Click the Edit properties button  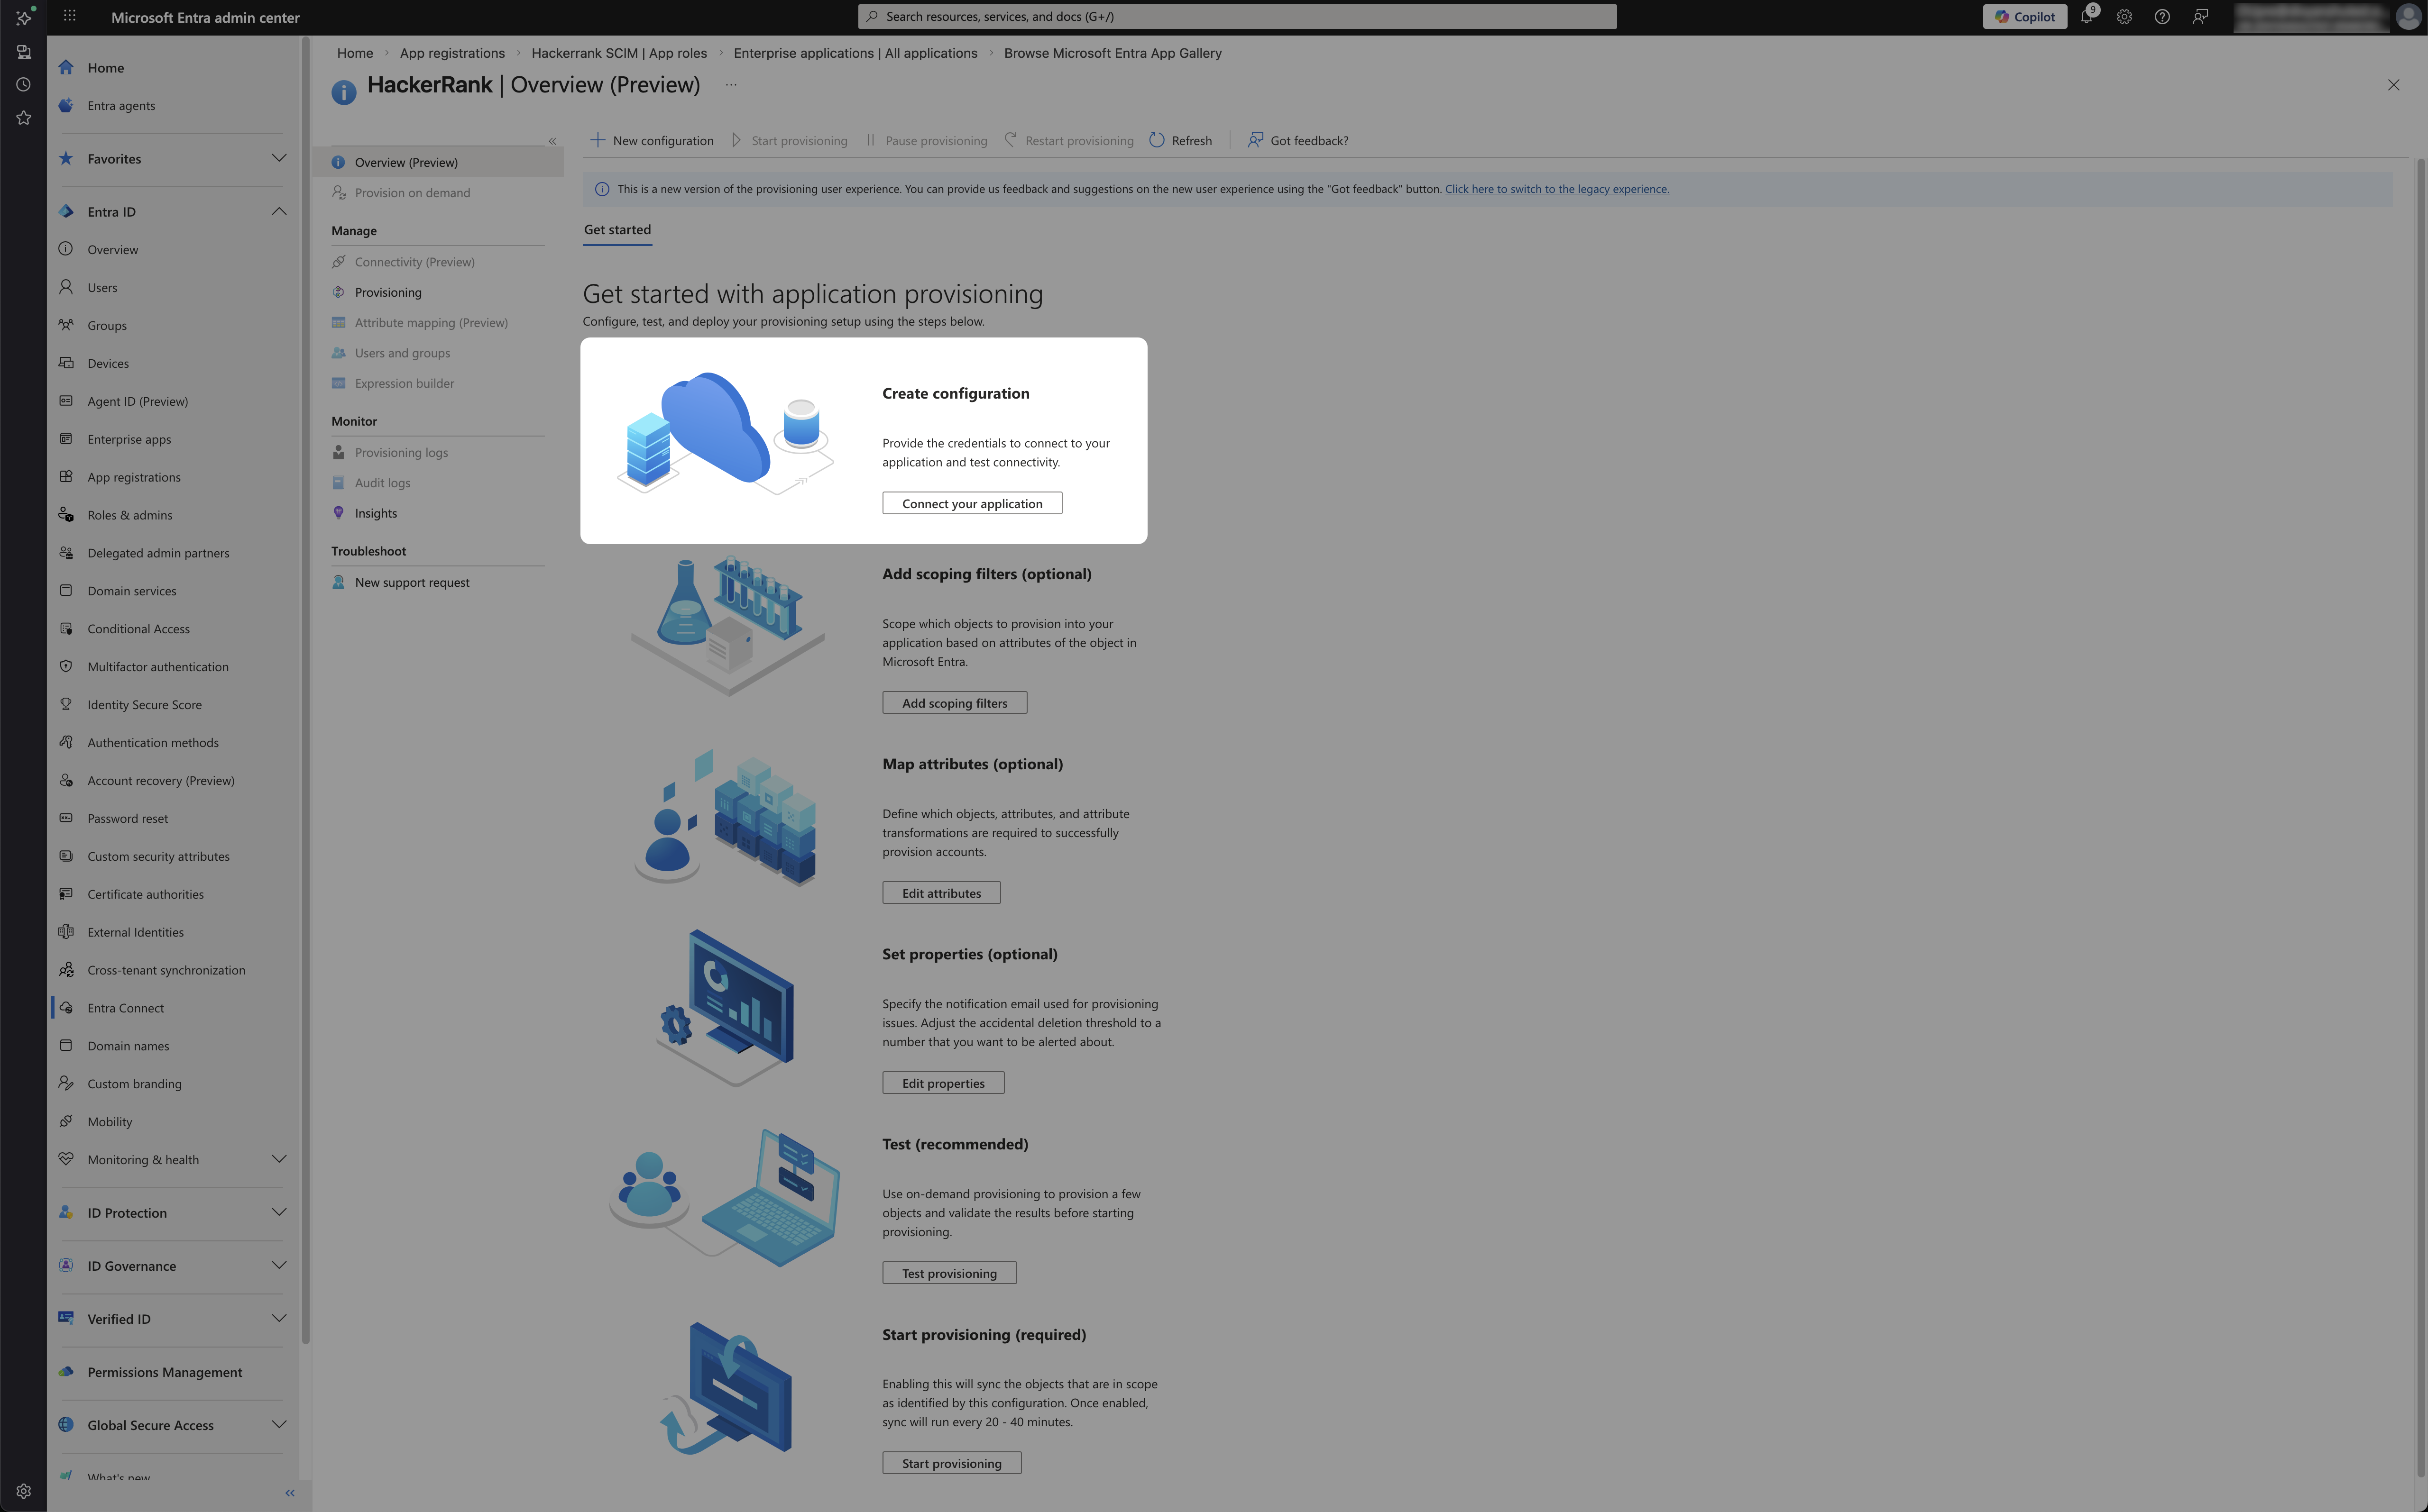click(x=943, y=1083)
